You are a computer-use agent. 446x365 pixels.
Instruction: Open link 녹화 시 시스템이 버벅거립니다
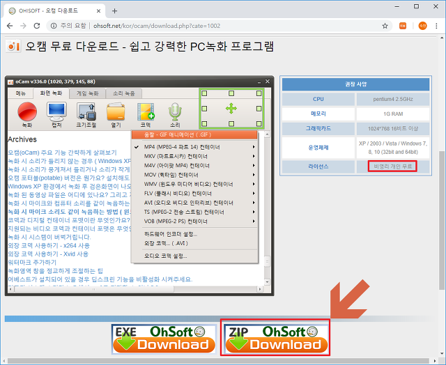[x=49, y=237]
